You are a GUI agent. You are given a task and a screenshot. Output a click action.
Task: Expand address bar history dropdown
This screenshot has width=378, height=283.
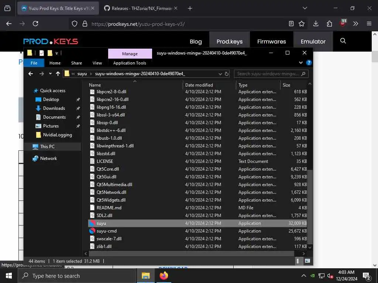(220, 74)
